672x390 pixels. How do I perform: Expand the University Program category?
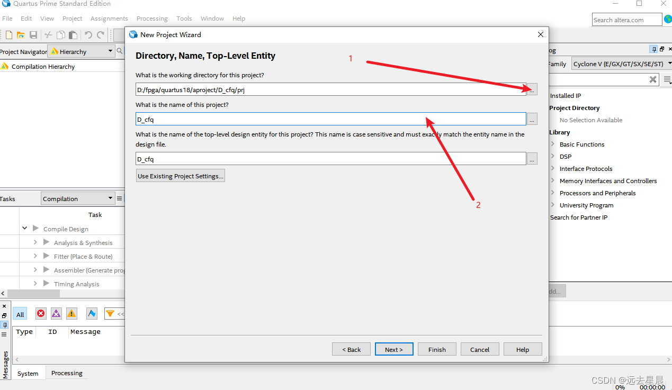[553, 205]
